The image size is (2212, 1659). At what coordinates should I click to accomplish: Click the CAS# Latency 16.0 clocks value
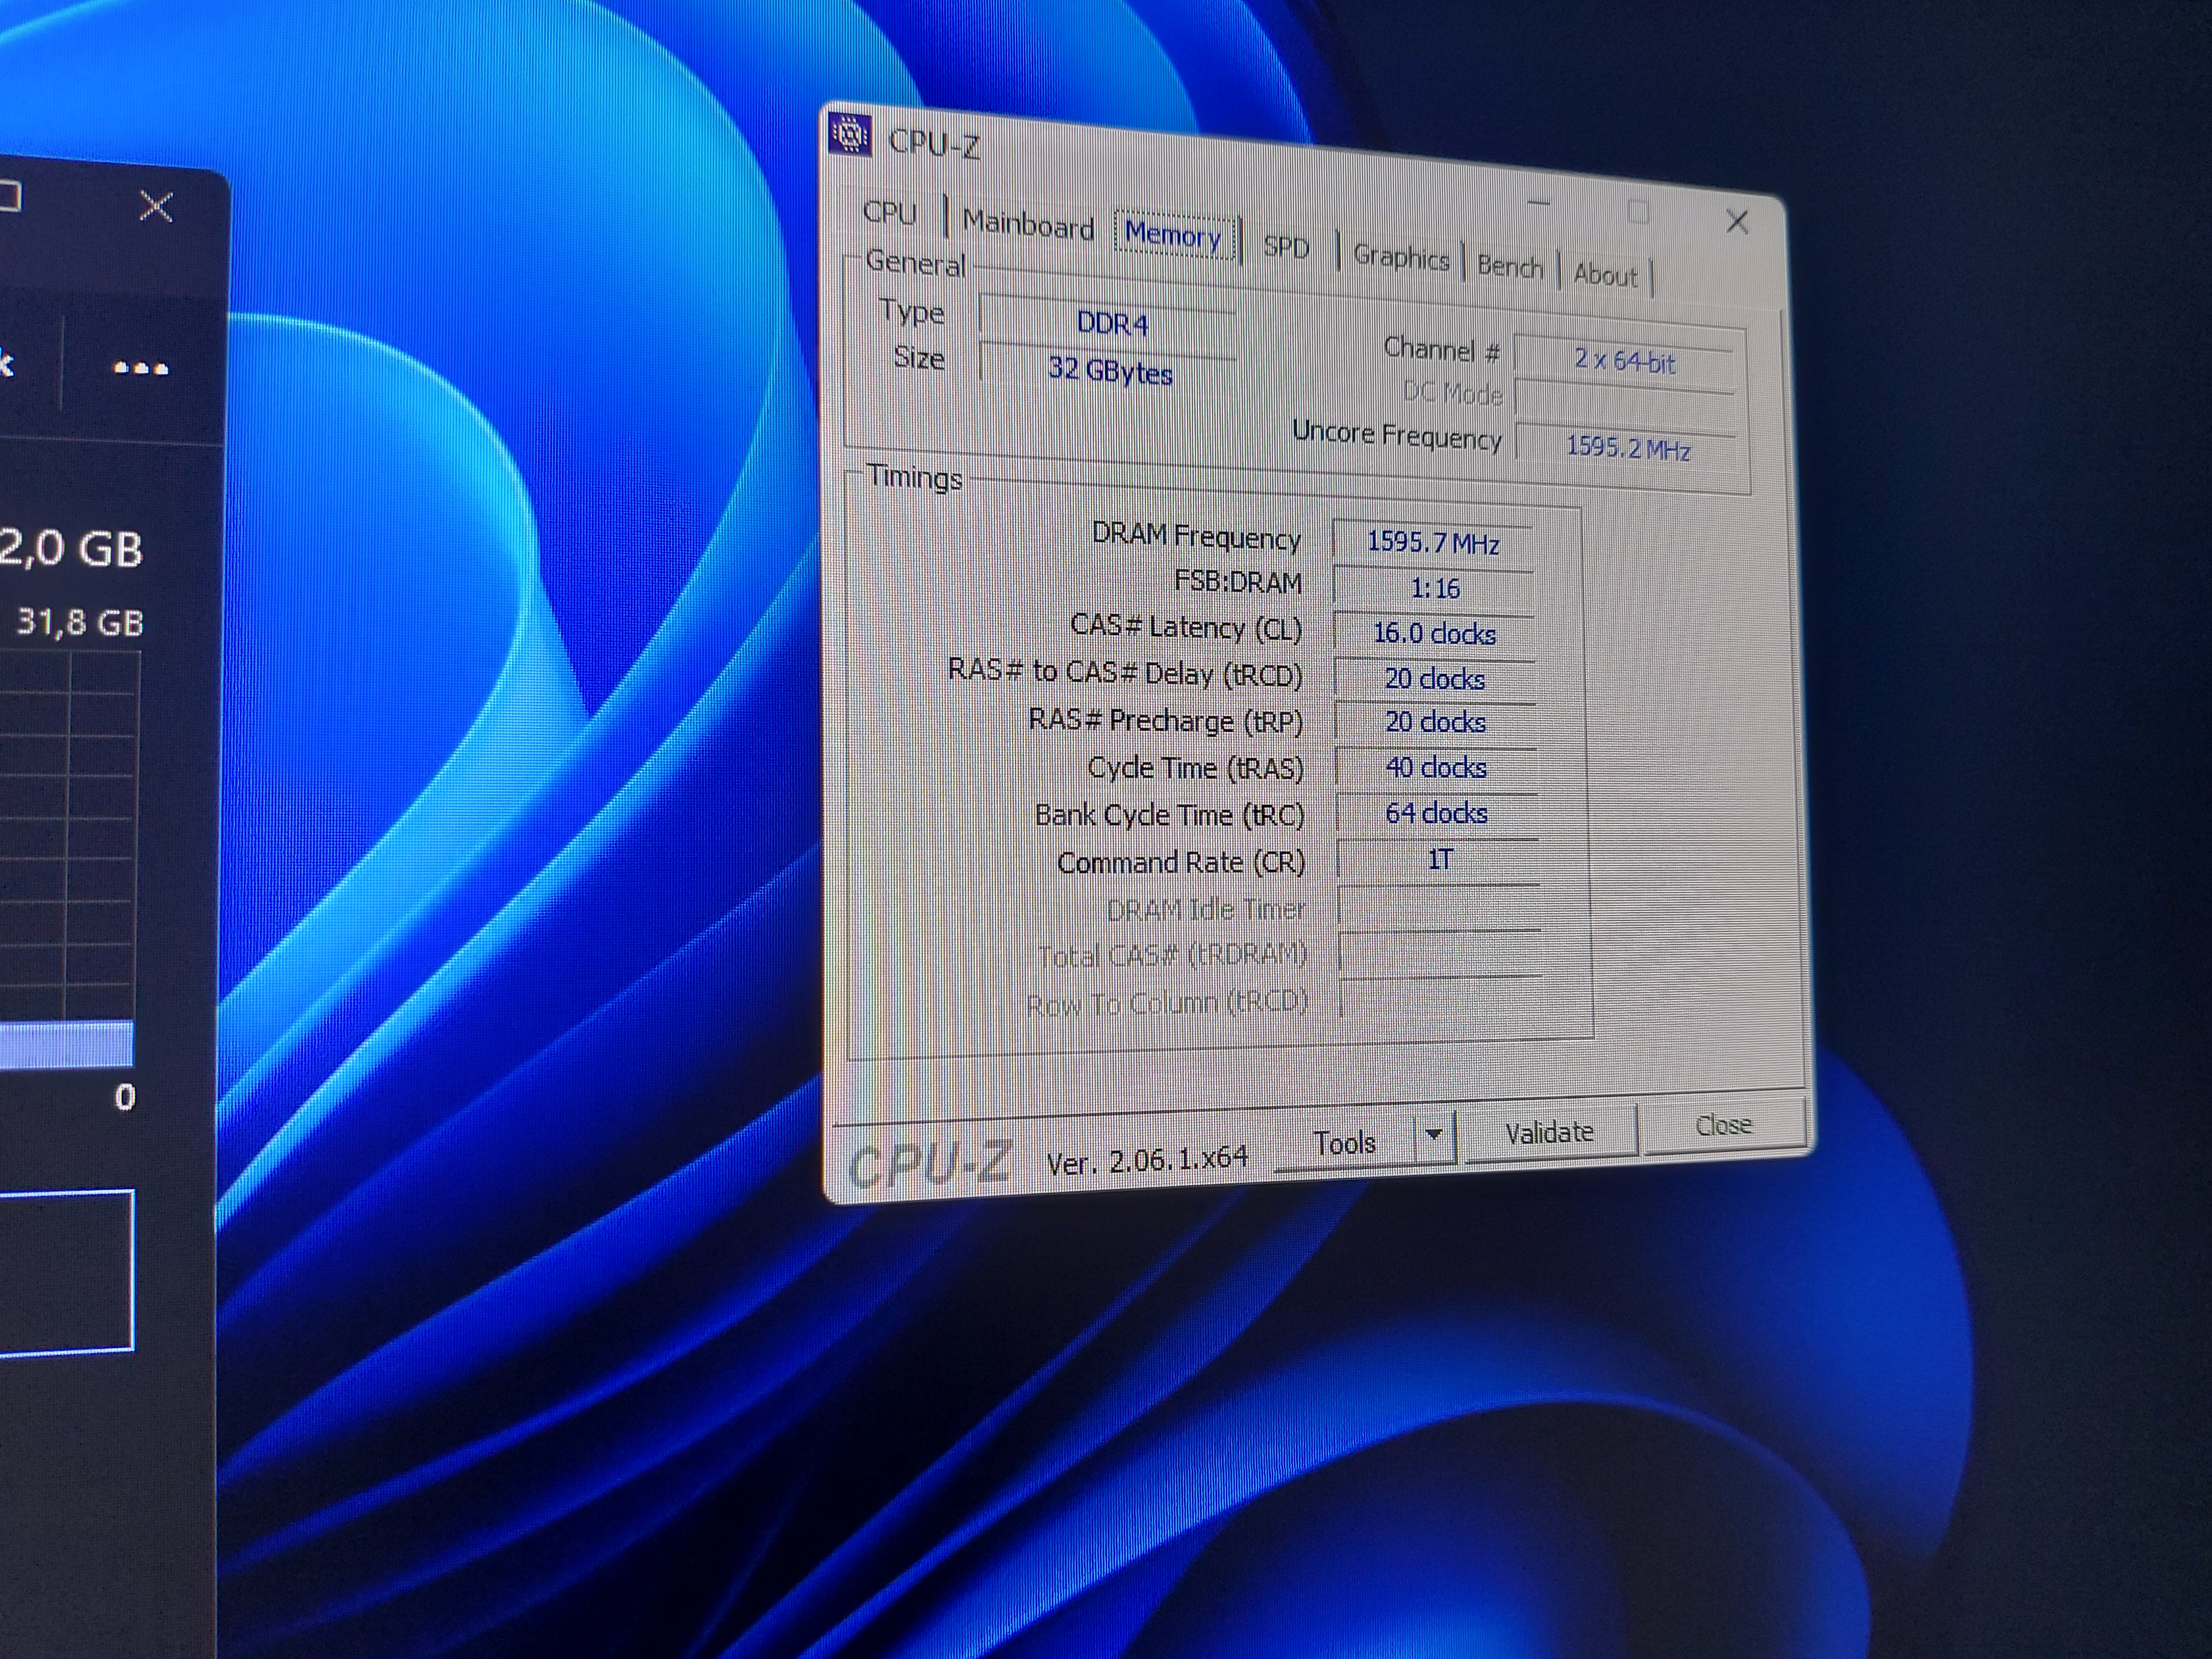click(1435, 633)
